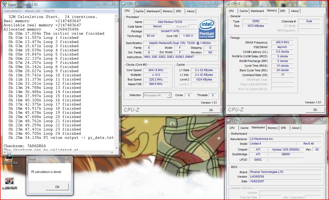The height and width of the screenshot is (200, 329).
Task: Select Mainboard tab in Memory window
Action: (257, 11)
